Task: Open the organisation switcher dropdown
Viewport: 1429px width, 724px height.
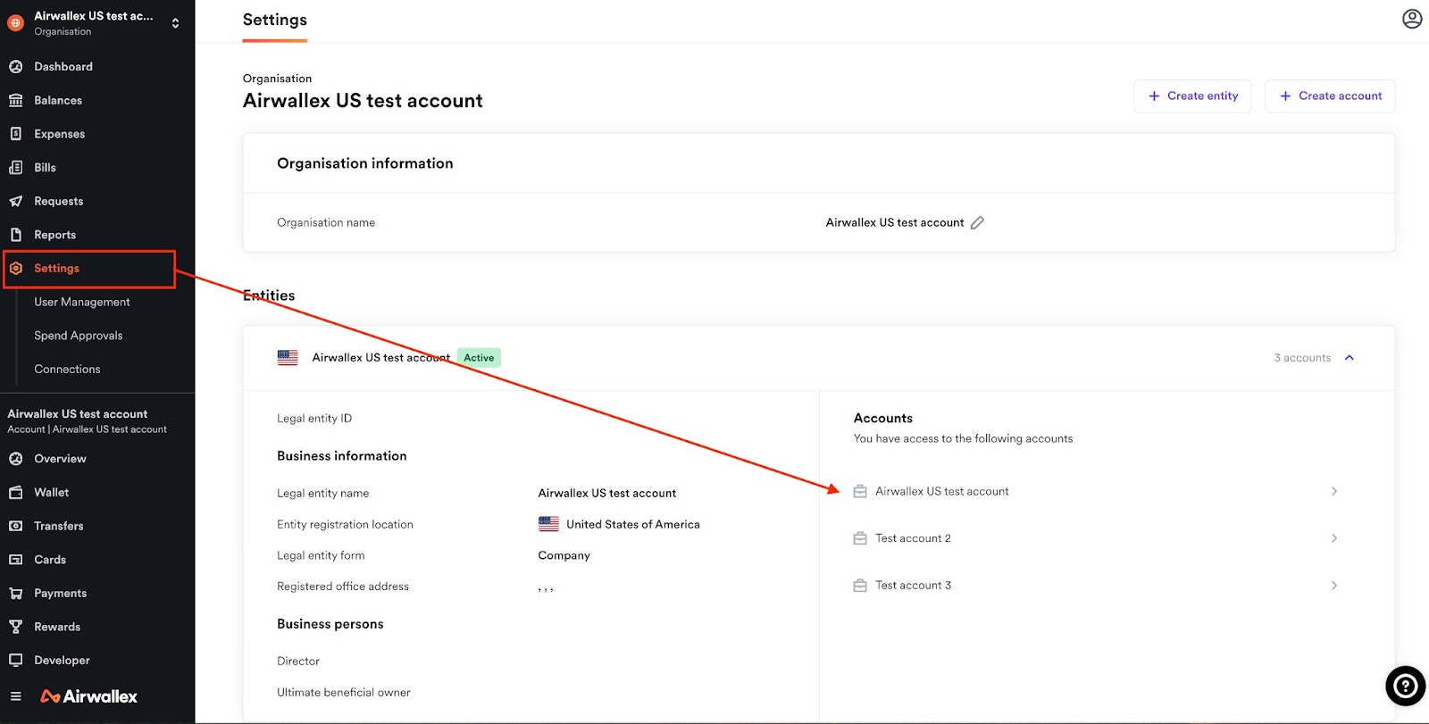Action: 175,23
